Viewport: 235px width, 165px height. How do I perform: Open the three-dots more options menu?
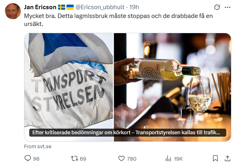[227, 7]
